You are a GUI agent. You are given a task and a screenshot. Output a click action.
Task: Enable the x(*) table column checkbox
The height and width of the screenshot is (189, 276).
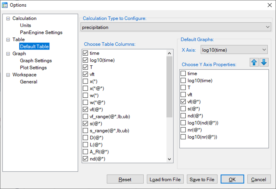pyautogui.click(x=86, y=81)
